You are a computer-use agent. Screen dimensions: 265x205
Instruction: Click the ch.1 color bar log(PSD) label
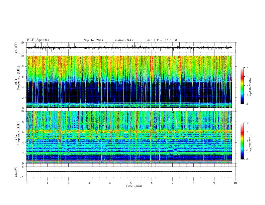point(250,87)
